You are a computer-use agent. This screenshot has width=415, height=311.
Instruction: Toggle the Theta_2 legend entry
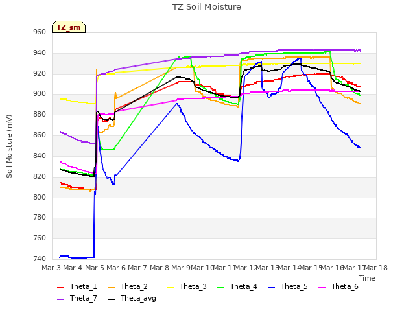click(x=128, y=286)
